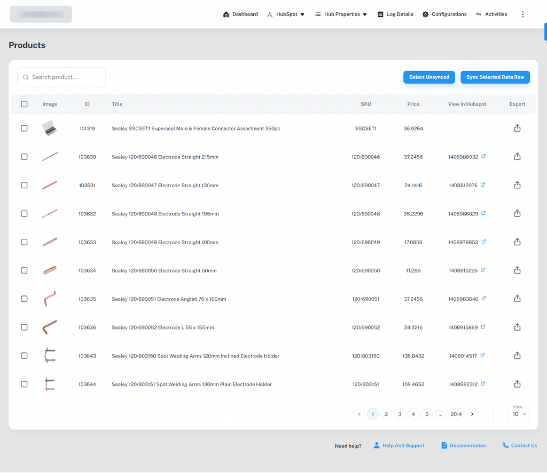Screen dimensions: 547x473
Task: Expand the Hub Properties dropdown
Action: click(x=341, y=14)
